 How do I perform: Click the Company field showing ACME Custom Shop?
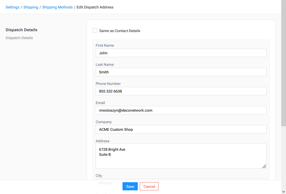[x=181, y=129]
